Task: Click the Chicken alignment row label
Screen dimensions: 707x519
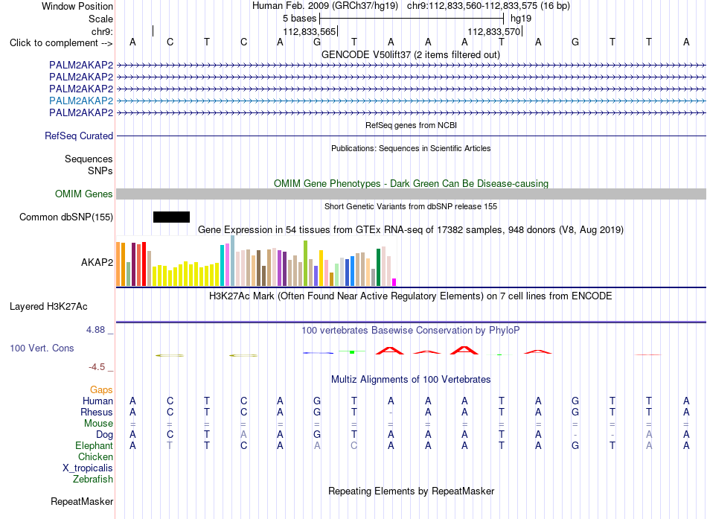Action: click(95, 457)
